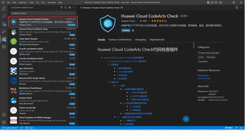Open the knot-shaped icon below Extensions
The width and height of the screenshot is (245, 131).
[4, 47]
